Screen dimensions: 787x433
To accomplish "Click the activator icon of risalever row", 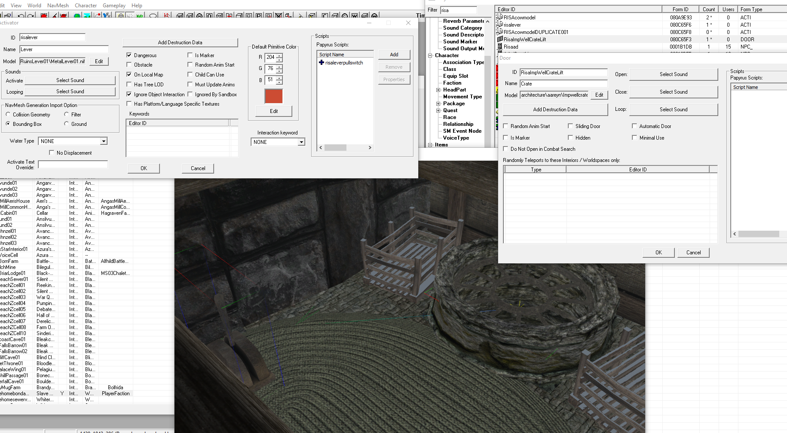I will point(500,24).
